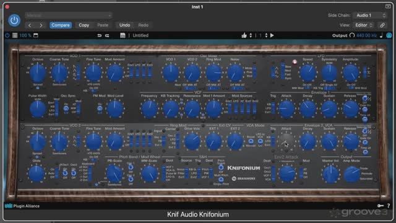Viewport: 396px width, 223px height.
Task: Click the Osc Mixer Ring Mod knob
Action: [213, 72]
